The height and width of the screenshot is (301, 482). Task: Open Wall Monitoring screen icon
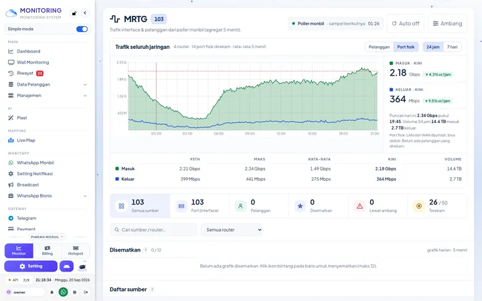coord(11,62)
